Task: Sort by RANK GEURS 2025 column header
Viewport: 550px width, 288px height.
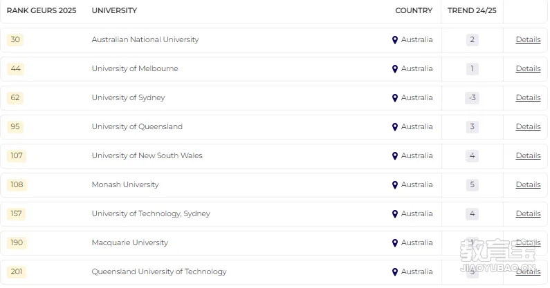Action: pyautogui.click(x=42, y=10)
